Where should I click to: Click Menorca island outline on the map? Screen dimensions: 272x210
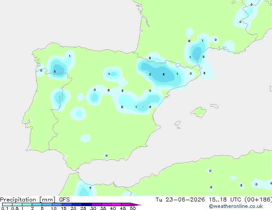(215, 106)
